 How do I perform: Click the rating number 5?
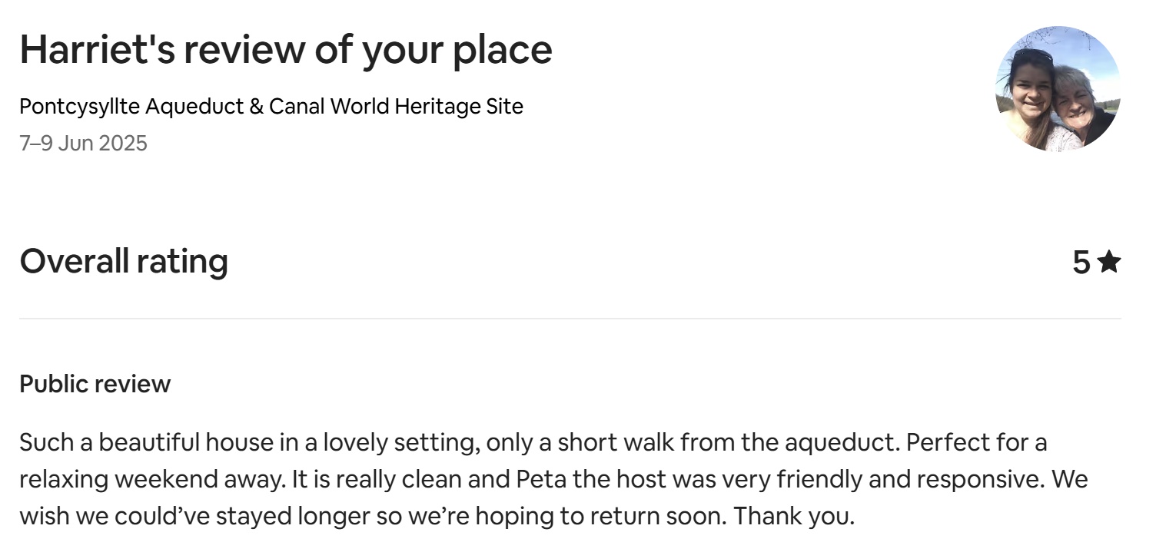pyautogui.click(x=1081, y=263)
